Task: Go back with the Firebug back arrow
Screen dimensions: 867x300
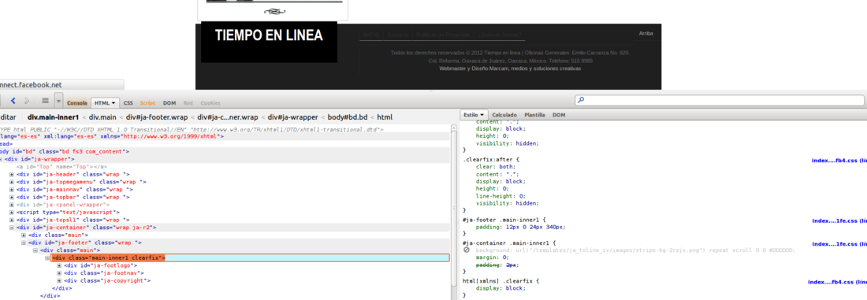Action: (13, 101)
